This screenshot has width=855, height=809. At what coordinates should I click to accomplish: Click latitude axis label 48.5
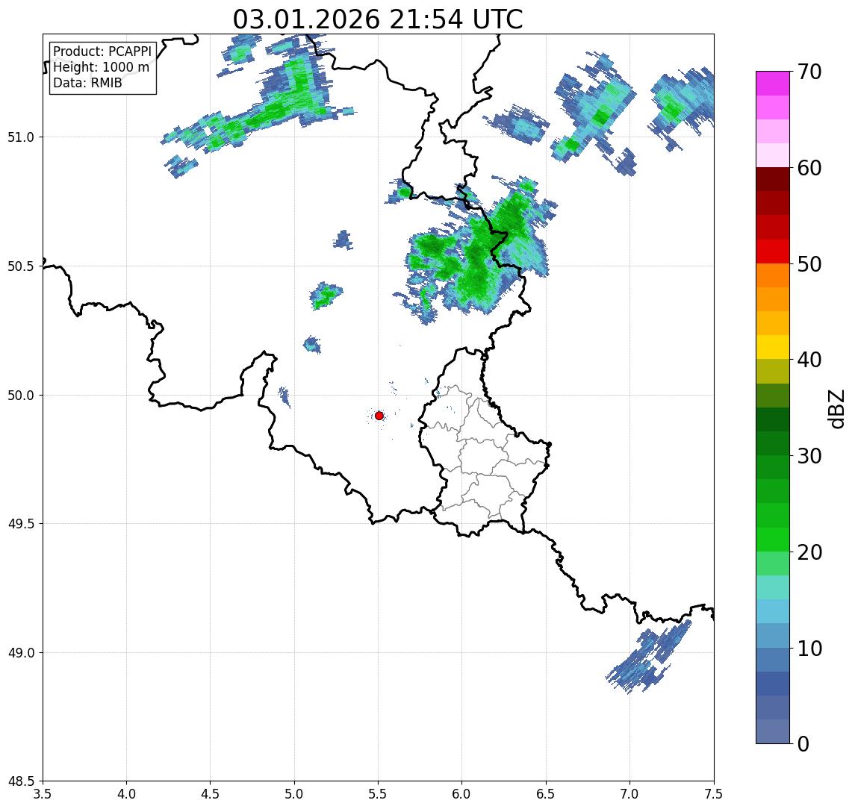point(21,781)
